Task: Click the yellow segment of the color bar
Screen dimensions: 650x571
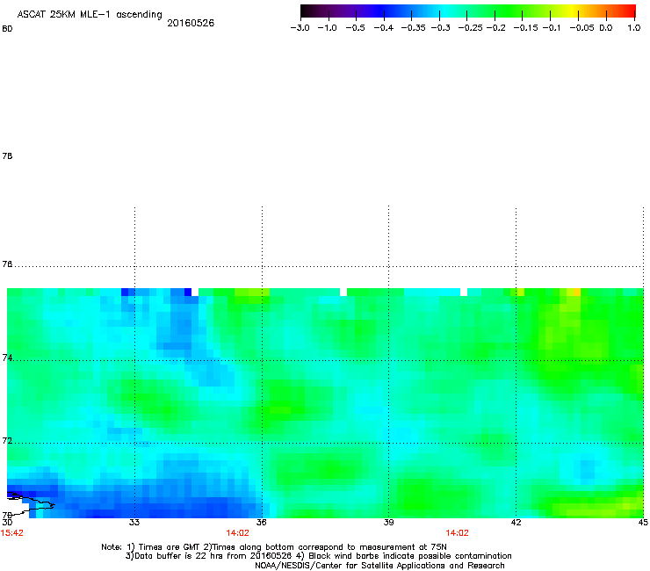Action: pos(574,11)
